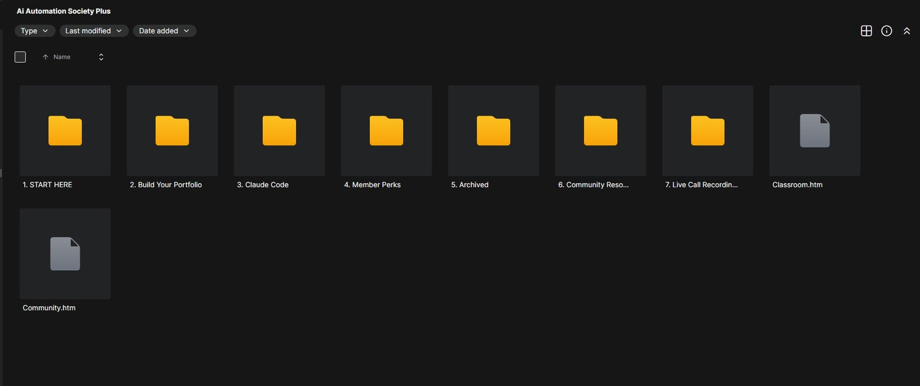Image resolution: width=920 pixels, height=386 pixels.
Task: Select the 6. Community Resources folder icon
Action: coord(600,130)
